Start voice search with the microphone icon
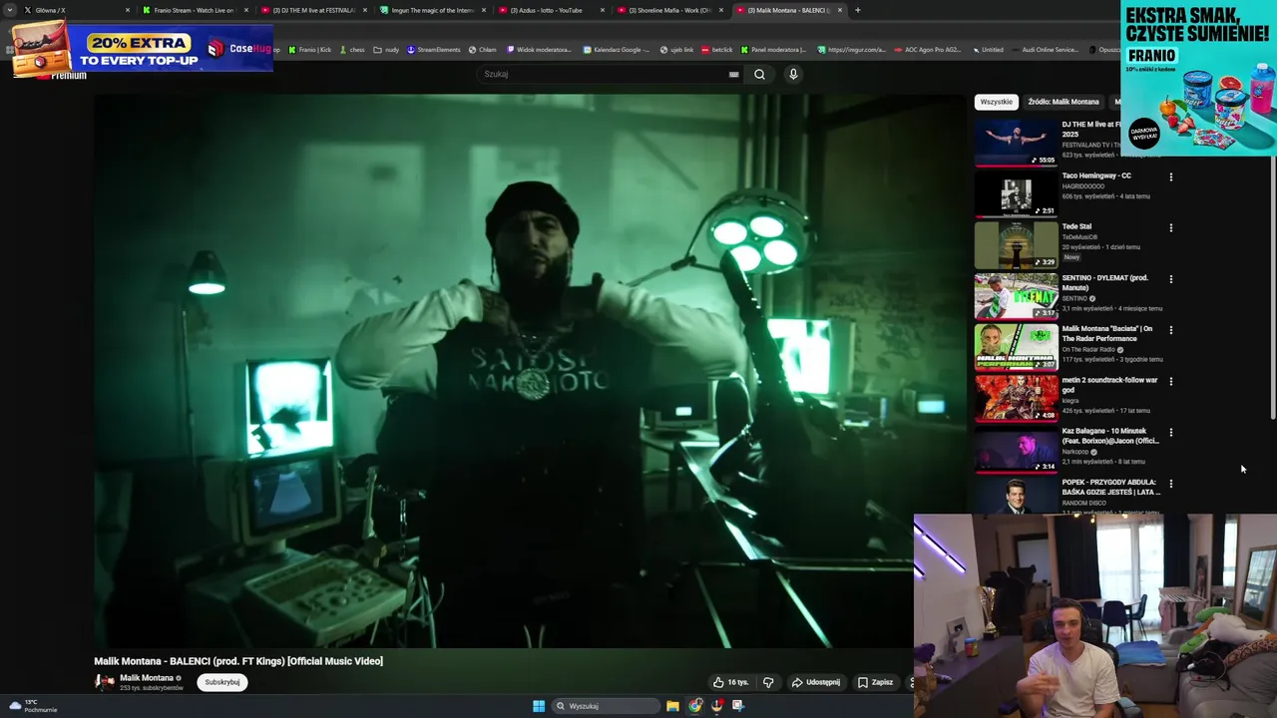Screen dimensions: 1277x718 [x=793, y=74]
